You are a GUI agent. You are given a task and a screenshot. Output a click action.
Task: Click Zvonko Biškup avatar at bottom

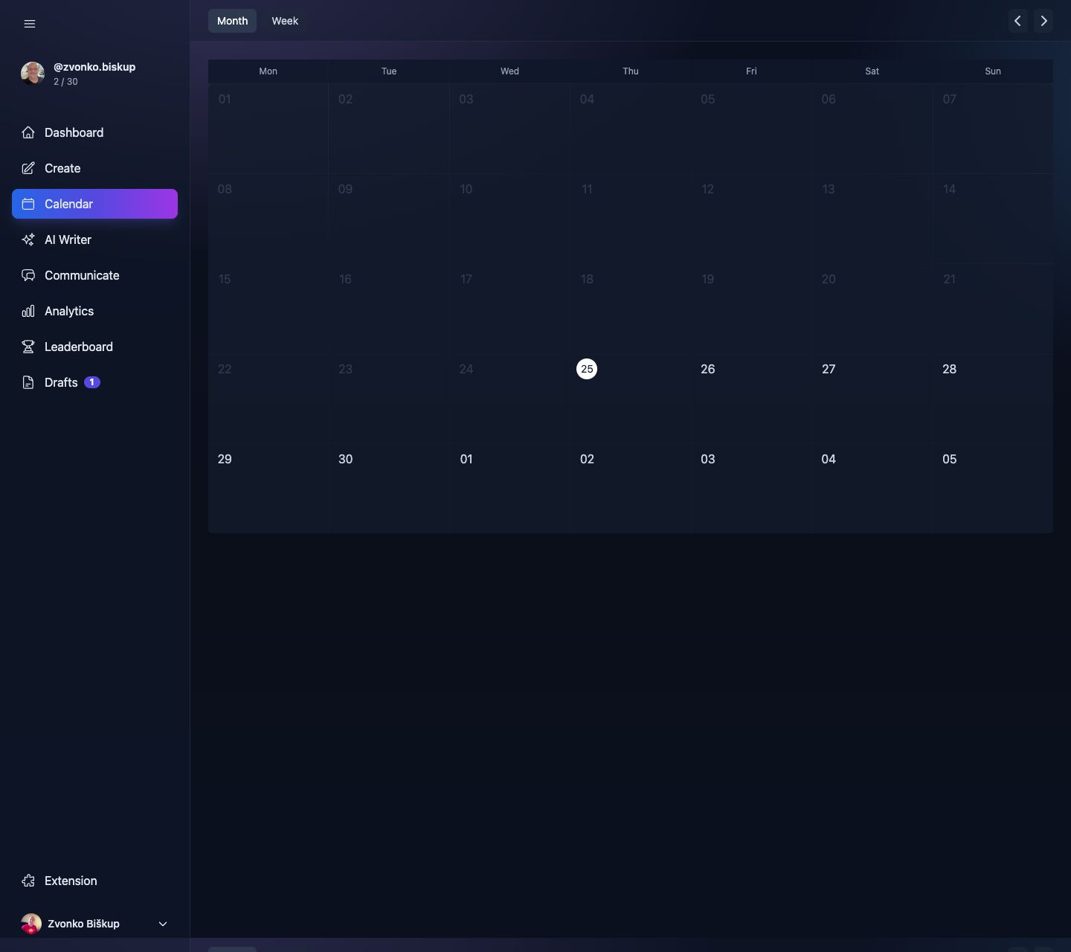click(31, 924)
